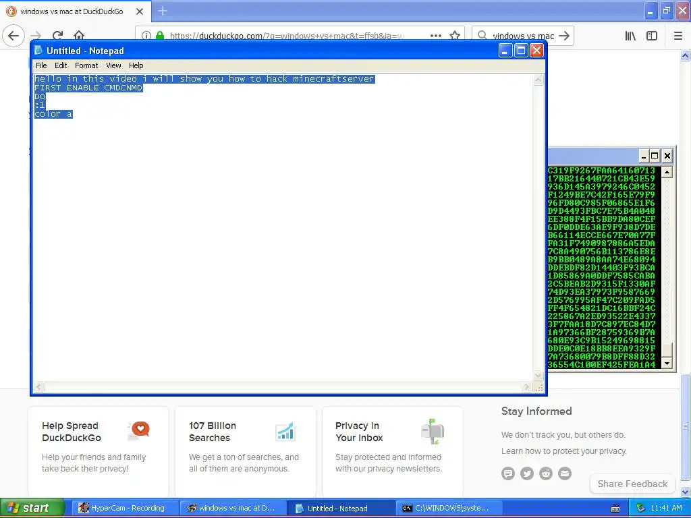Open the Windows Start menu
Screen dimensions: 691x518
[x=32, y=508]
